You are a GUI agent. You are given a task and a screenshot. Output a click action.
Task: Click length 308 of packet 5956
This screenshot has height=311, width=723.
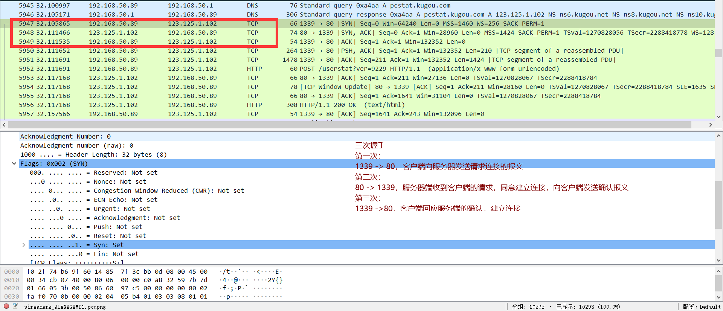point(292,105)
